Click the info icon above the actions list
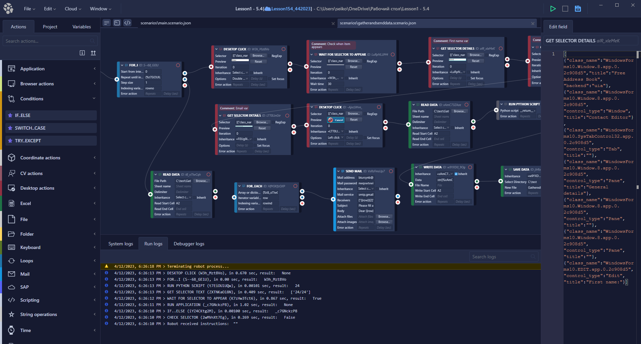 [x=82, y=53]
